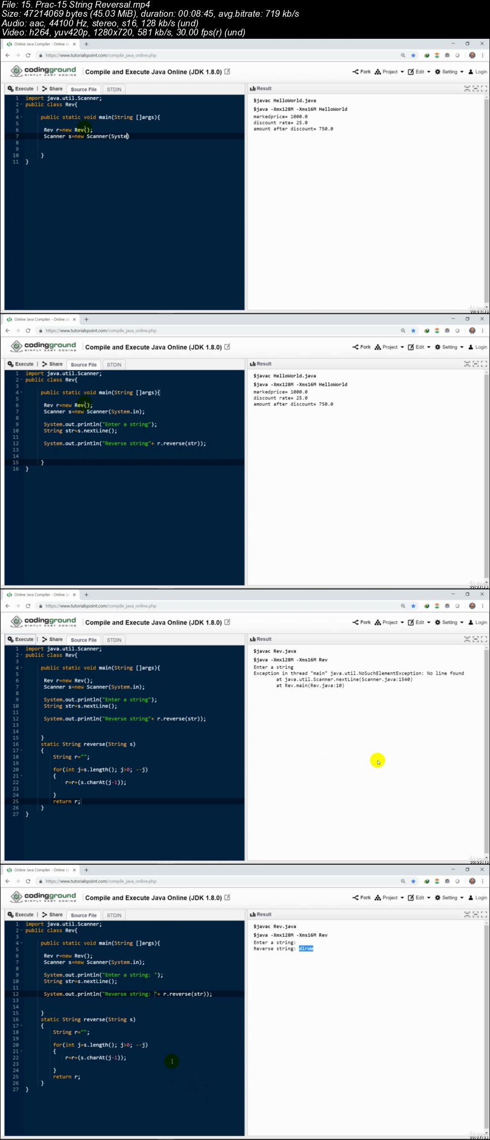Open the Edit dropdown in the second frame

(x=419, y=347)
